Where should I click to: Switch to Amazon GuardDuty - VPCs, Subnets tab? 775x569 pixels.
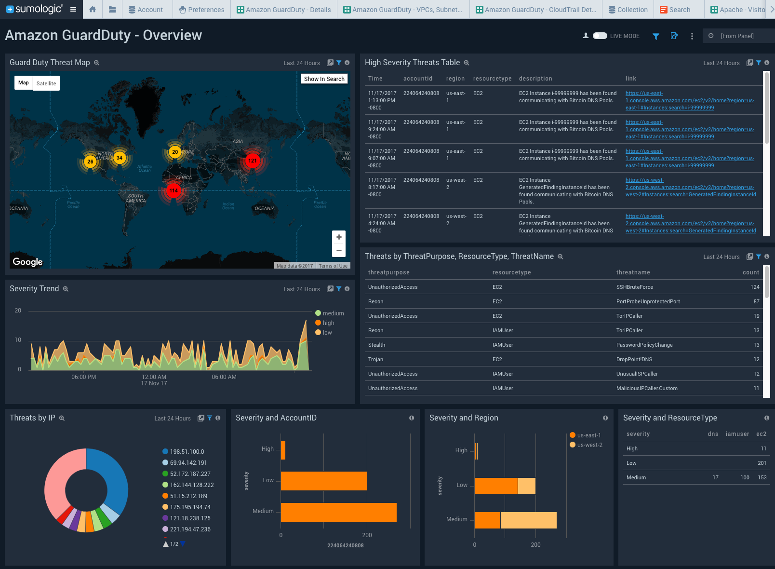coord(403,10)
